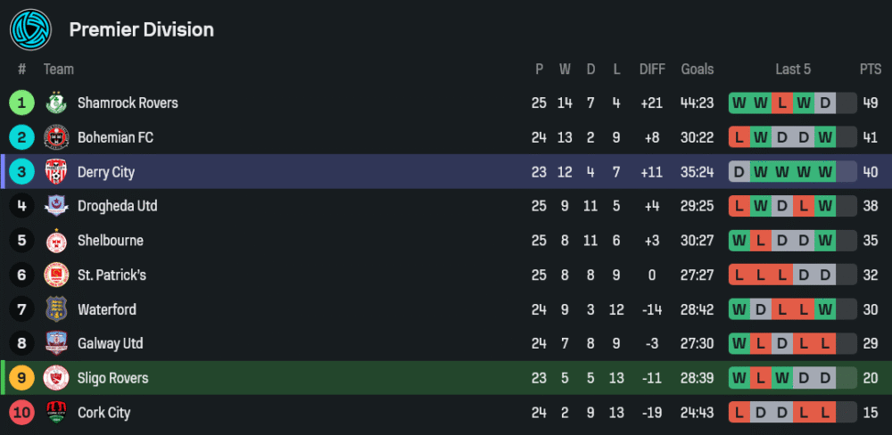Click the Last 5 column header
Image resolution: width=892 pixels, height=435 pixels.
pyautogui.click(x=793, y=69)
